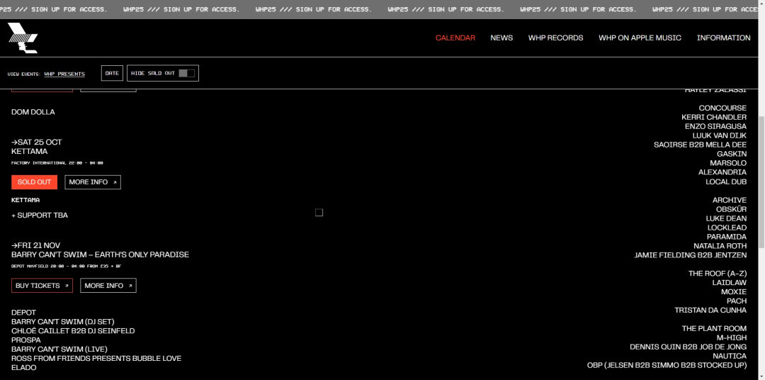Click the small square cursor marker

[319, 213]
